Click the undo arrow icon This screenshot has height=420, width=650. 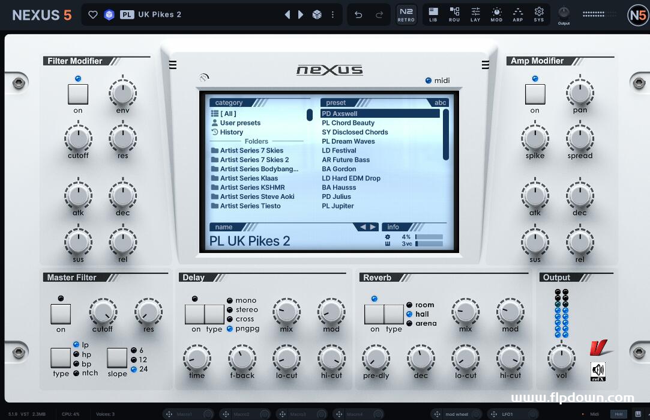click(x=358, y=14)
